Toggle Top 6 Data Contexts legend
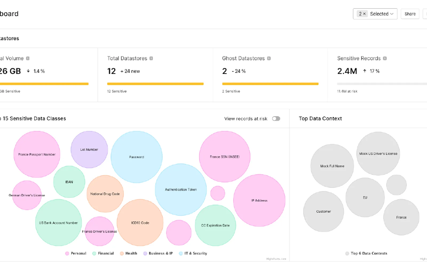This screenshot has height=267, width=427. tap(366, 253)
